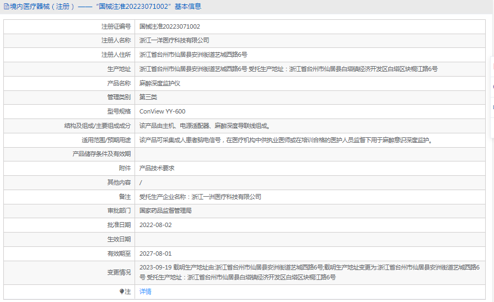Click the 注册人住所 address value
494x302 pixels.
coord(193,55)
